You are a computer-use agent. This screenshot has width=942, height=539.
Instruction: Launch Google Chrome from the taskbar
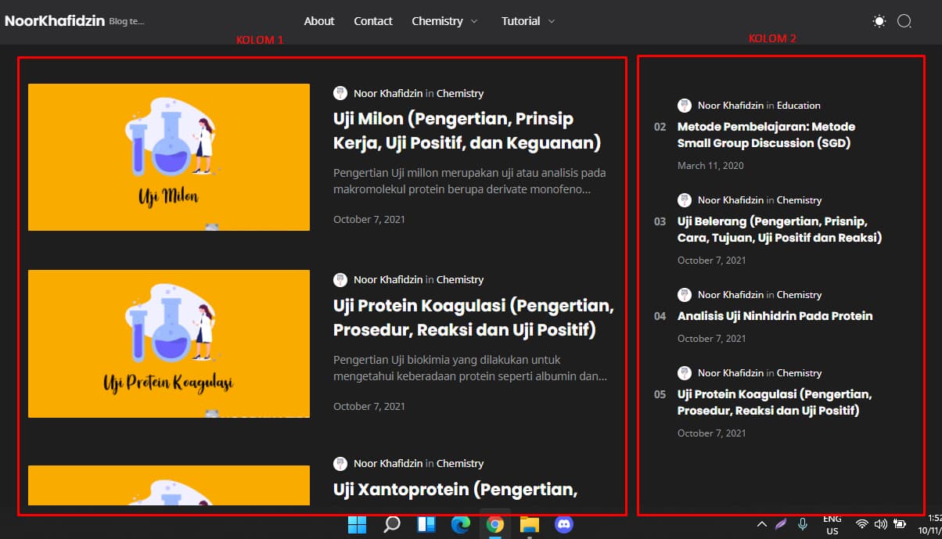point(495,524)
